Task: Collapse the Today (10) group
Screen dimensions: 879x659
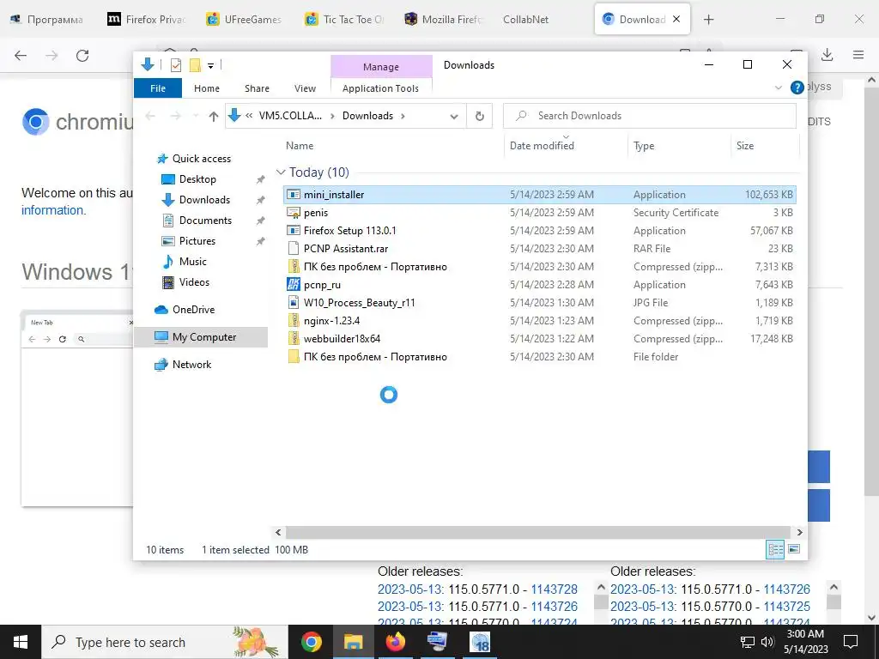Action: click(281, 172)
